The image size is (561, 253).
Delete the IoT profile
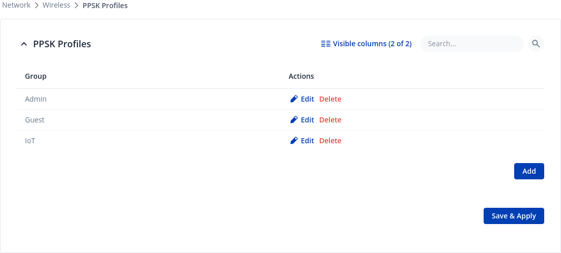click(330, 141)
